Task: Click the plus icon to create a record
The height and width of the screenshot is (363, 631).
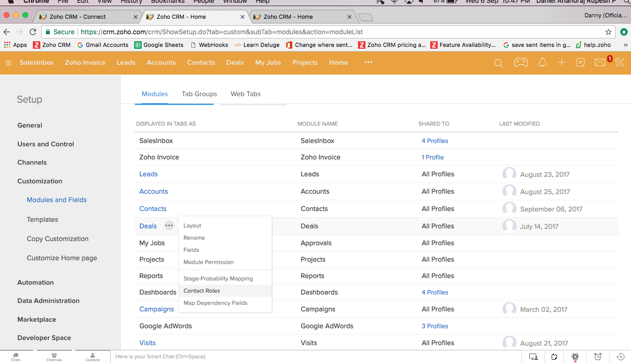Action: [562, 62]
